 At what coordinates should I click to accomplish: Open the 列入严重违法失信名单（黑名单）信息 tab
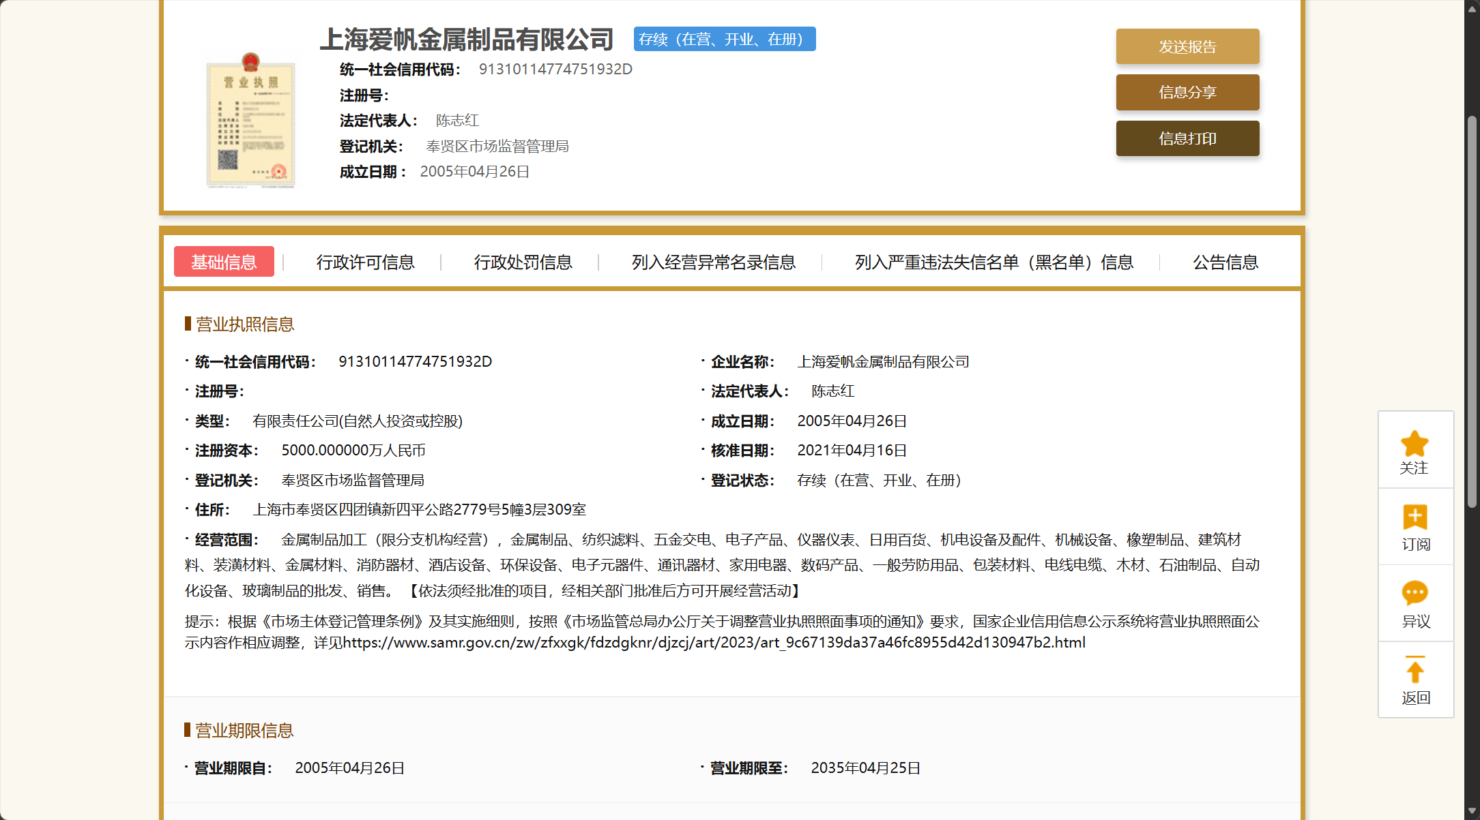point(993,262)
